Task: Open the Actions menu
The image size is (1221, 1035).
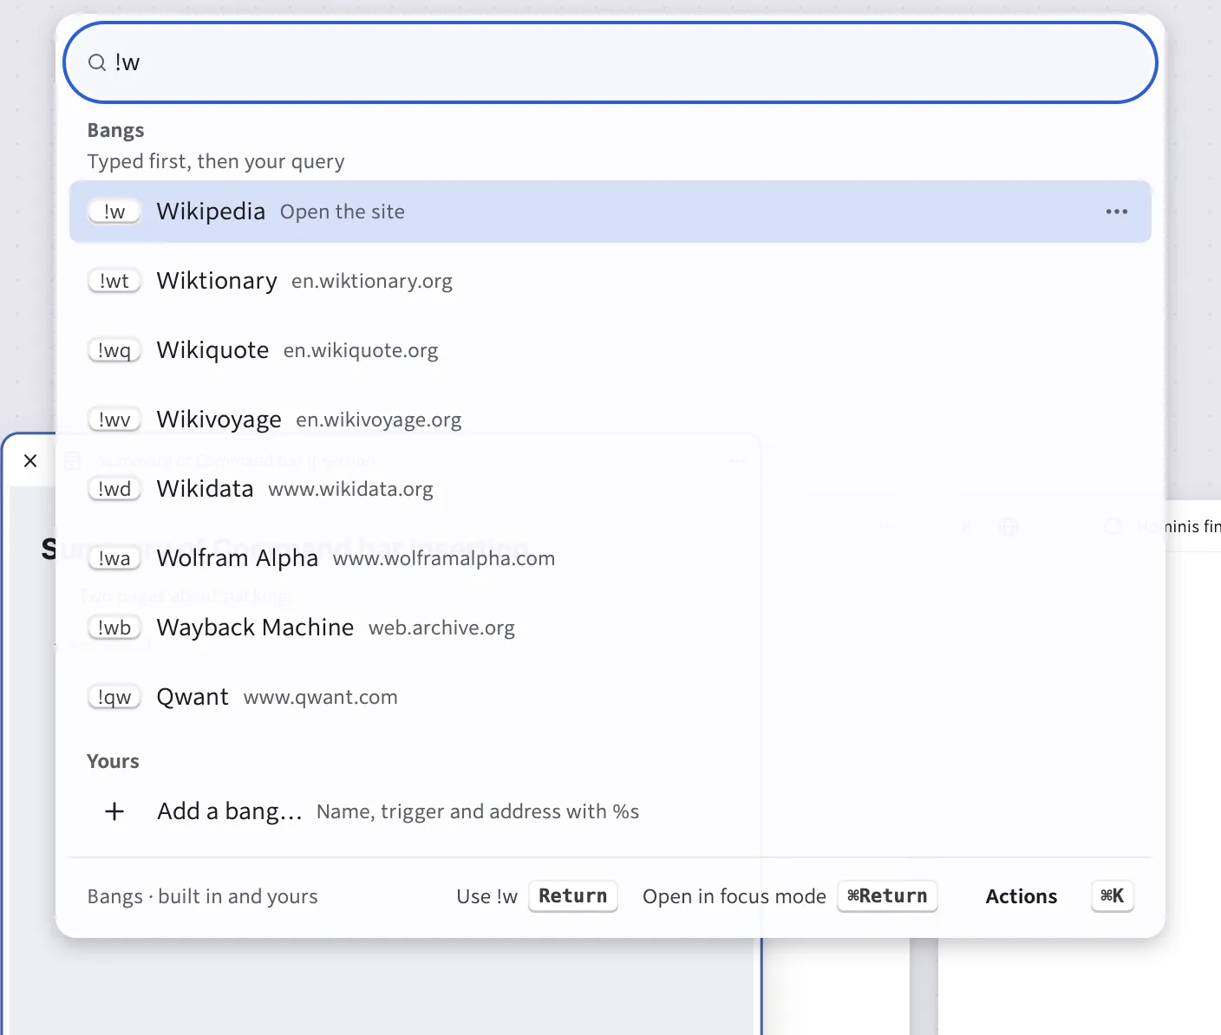Action: pos(1022,896)
